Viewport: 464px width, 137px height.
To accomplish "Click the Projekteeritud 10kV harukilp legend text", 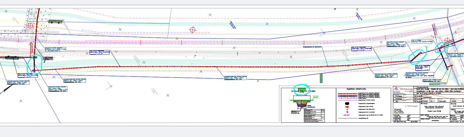I will 365,107.
